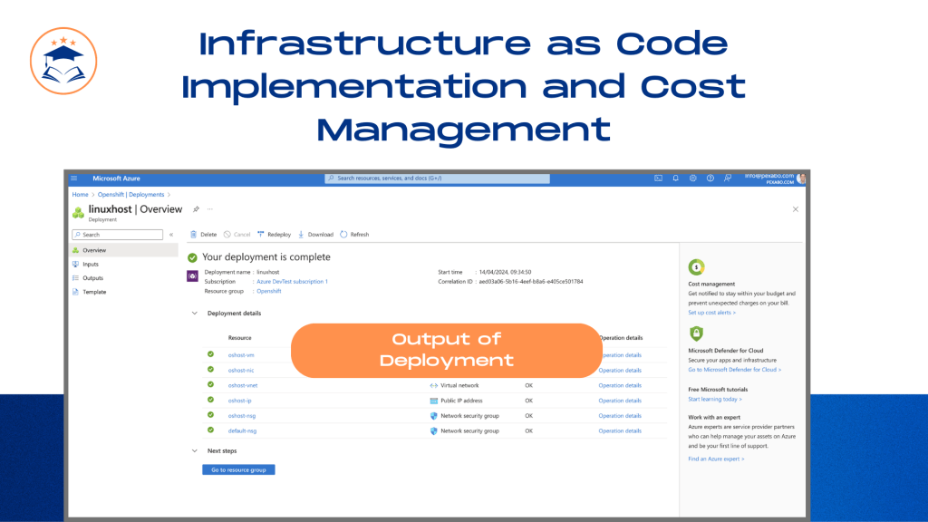Download the deployment template
Viewport: 928px width, 522px height.
point(315,235)
